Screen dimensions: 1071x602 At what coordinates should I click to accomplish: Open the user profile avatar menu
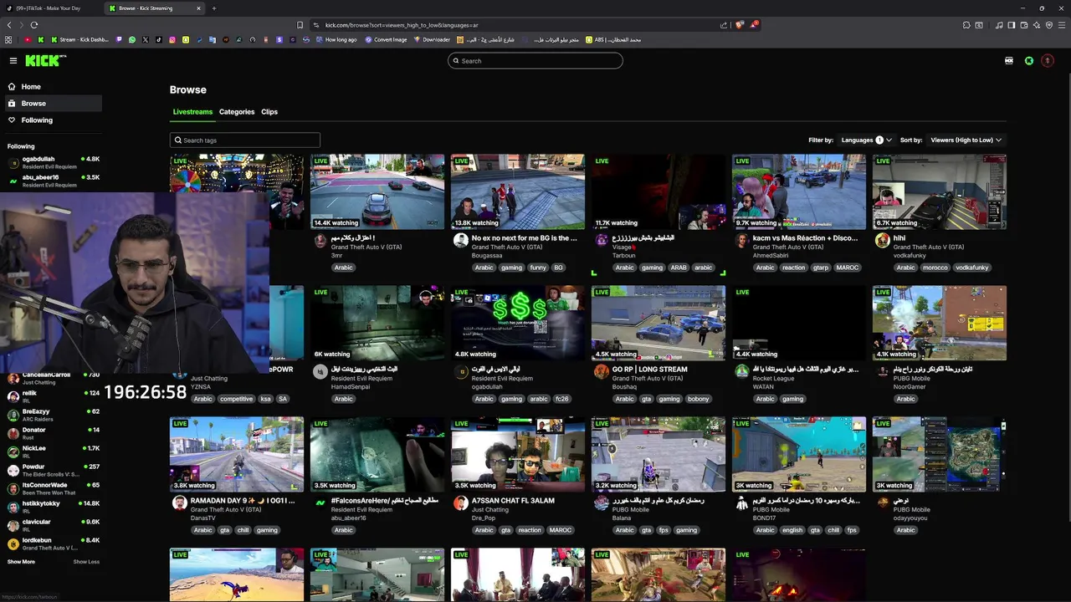pos(1048,60)
